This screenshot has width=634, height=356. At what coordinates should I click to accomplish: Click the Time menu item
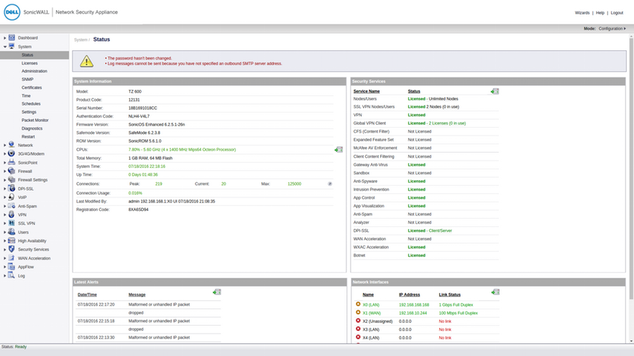tap(26, 96)
